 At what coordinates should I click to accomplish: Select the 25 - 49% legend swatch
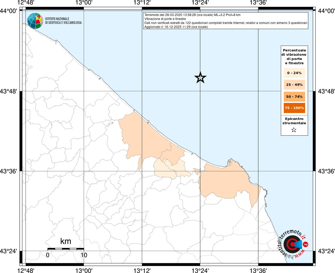(294, 85)
